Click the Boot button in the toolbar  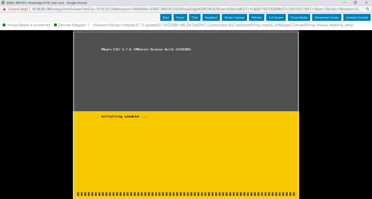pyautogui.click(x=166, y=17)
